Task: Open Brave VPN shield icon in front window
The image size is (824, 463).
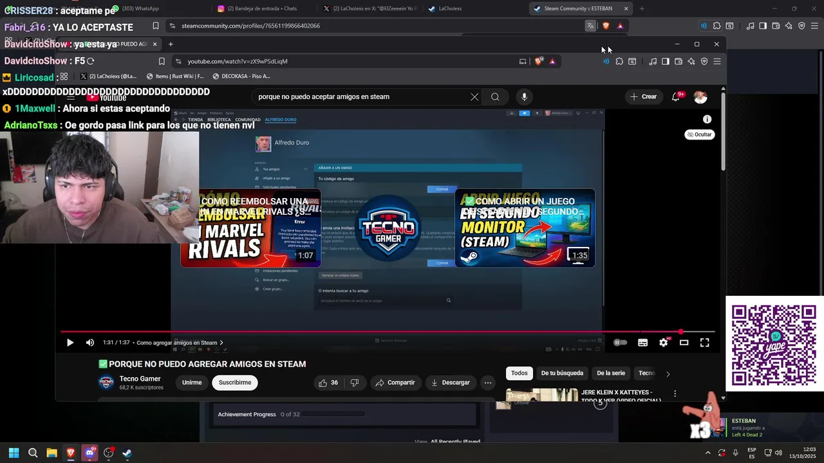Action: coord(704,61)
